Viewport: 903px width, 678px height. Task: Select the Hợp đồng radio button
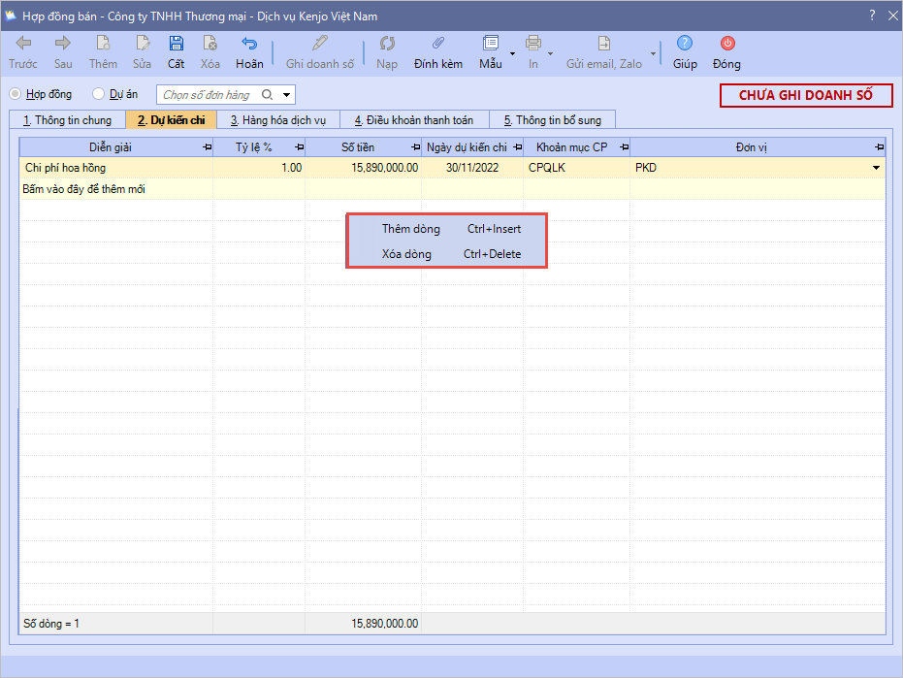tap(16, 94)
